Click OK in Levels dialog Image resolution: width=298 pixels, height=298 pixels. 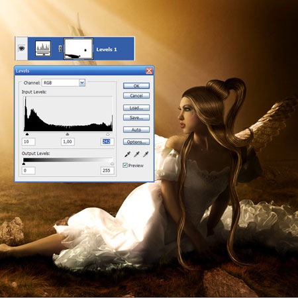(x=136, y=86)
